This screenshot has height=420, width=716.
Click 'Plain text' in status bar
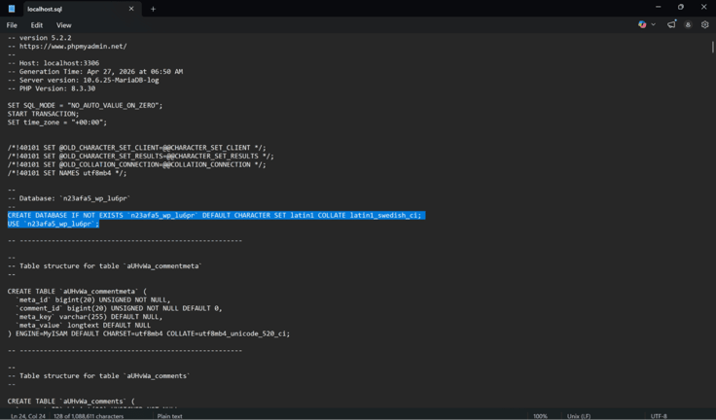coord(170,416)
